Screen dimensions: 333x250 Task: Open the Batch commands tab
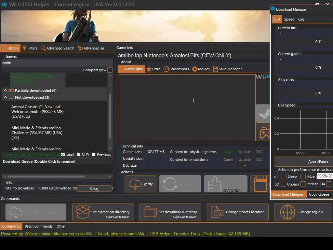[x=38, y=226]
